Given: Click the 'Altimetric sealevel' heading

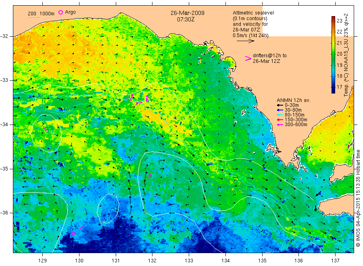Looking at the screenshot, I should 253,13.
